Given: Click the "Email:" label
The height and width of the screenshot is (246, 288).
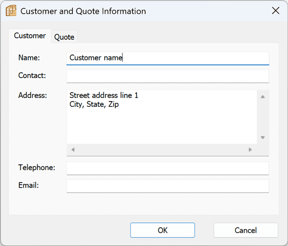Looking at the screenshot, I should coord(28,185).
